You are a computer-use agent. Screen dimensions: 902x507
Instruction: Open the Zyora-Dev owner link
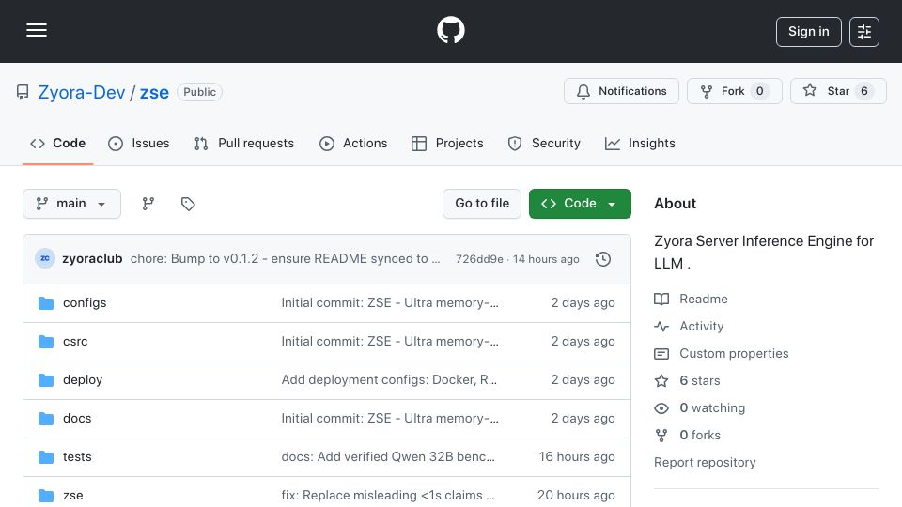point(81,93)
